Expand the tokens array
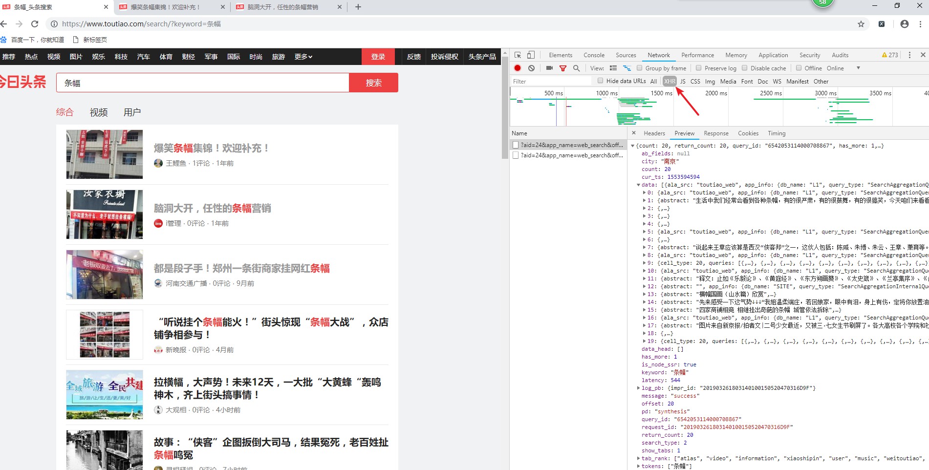Screen dimensions: 929x470 pyautogui.click(x=639, y=466)
